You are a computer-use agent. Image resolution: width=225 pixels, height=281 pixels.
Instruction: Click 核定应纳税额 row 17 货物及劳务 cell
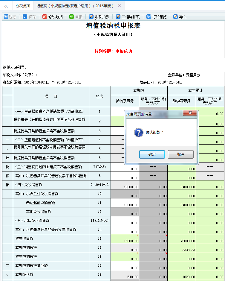click(x=125, y=257)
